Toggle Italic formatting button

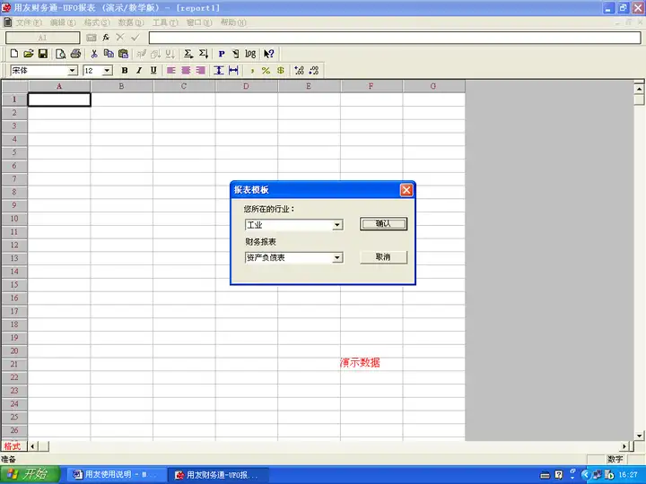pos(139,71)
